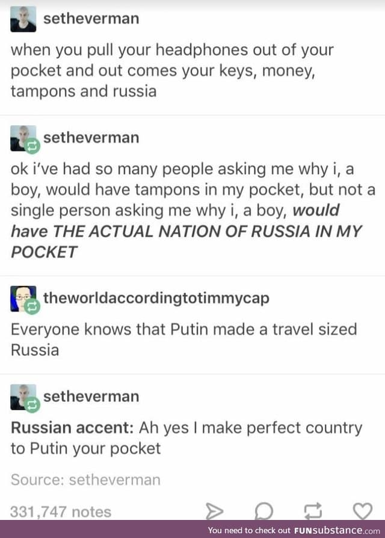385x538 pixels.
Task: Click the top setheverman avatar
Action: point(23,19)
